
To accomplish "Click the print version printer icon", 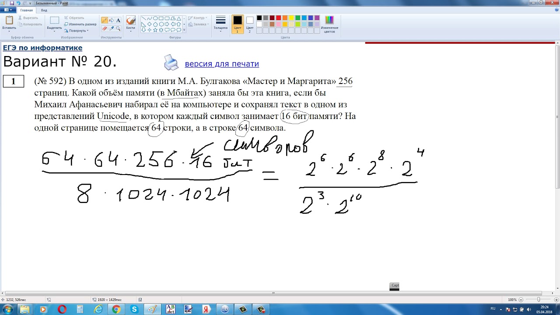I will point(171,63).
